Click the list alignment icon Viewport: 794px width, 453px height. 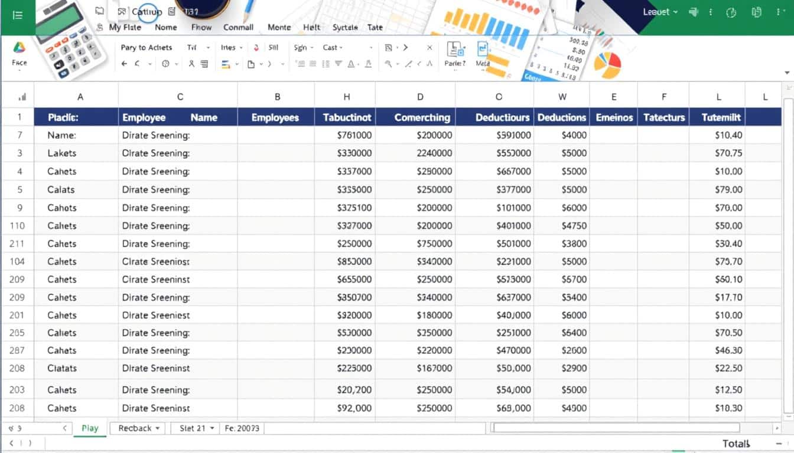(x=327, y=64)
